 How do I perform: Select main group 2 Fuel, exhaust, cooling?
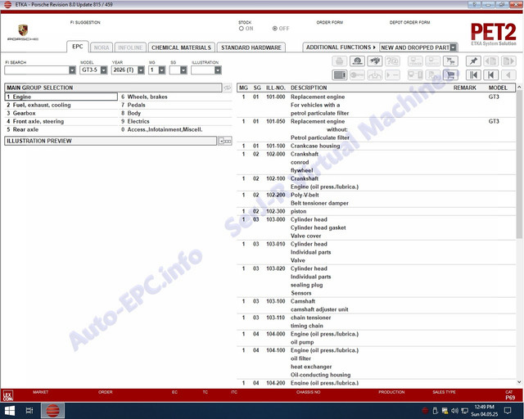pos(61,105)
